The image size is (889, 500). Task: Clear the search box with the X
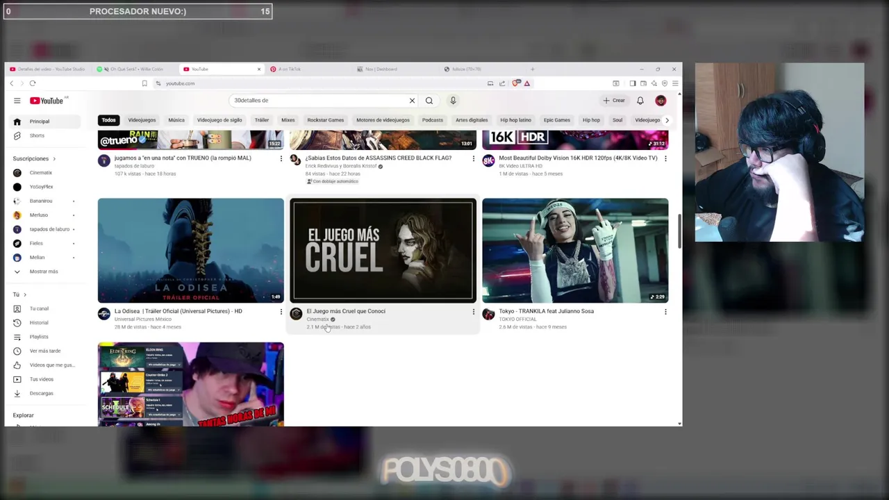(412, 101)
